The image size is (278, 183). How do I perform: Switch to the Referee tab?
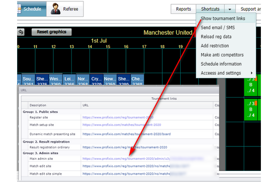[65, 9]
